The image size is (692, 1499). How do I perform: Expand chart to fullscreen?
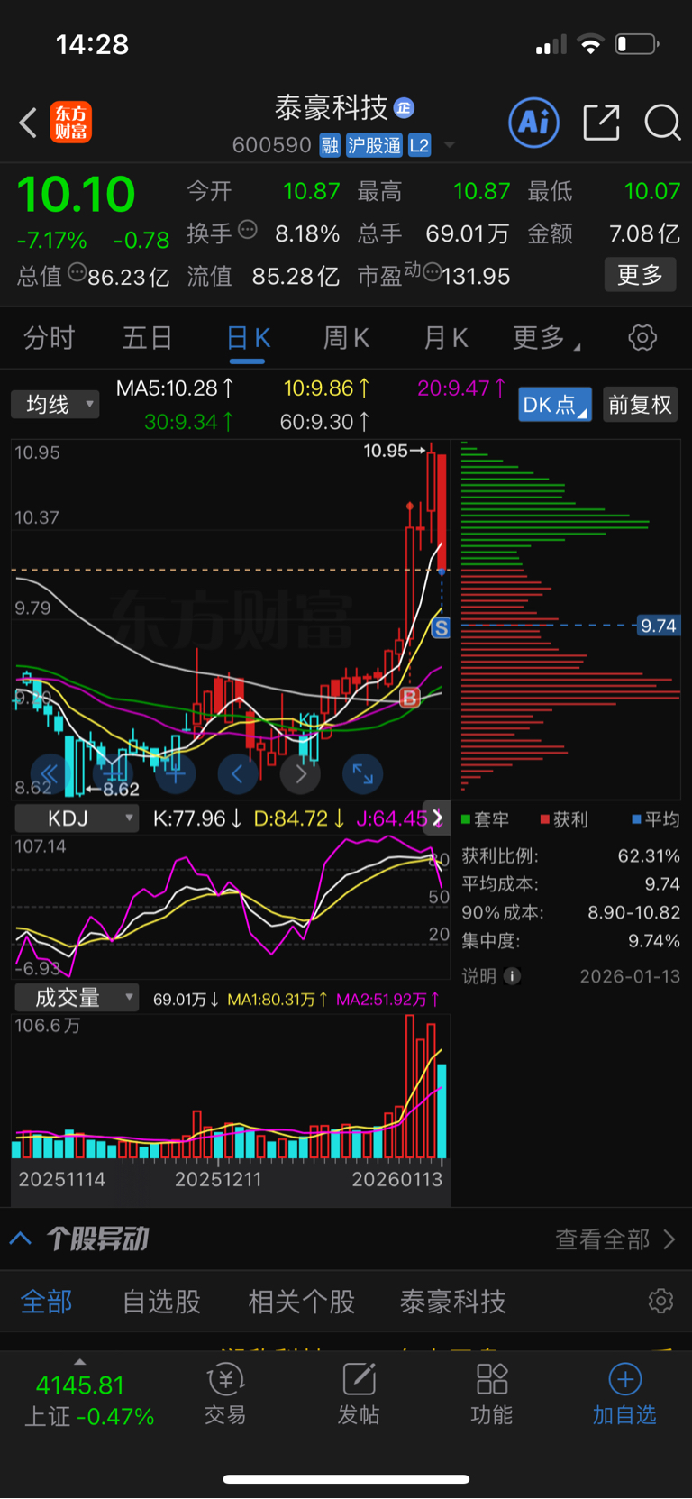click(x=363, y=773)
